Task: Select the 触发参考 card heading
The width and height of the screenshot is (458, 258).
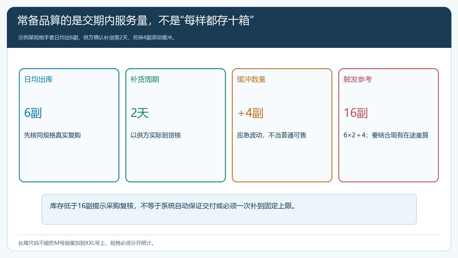Action: tap(358, 79)
